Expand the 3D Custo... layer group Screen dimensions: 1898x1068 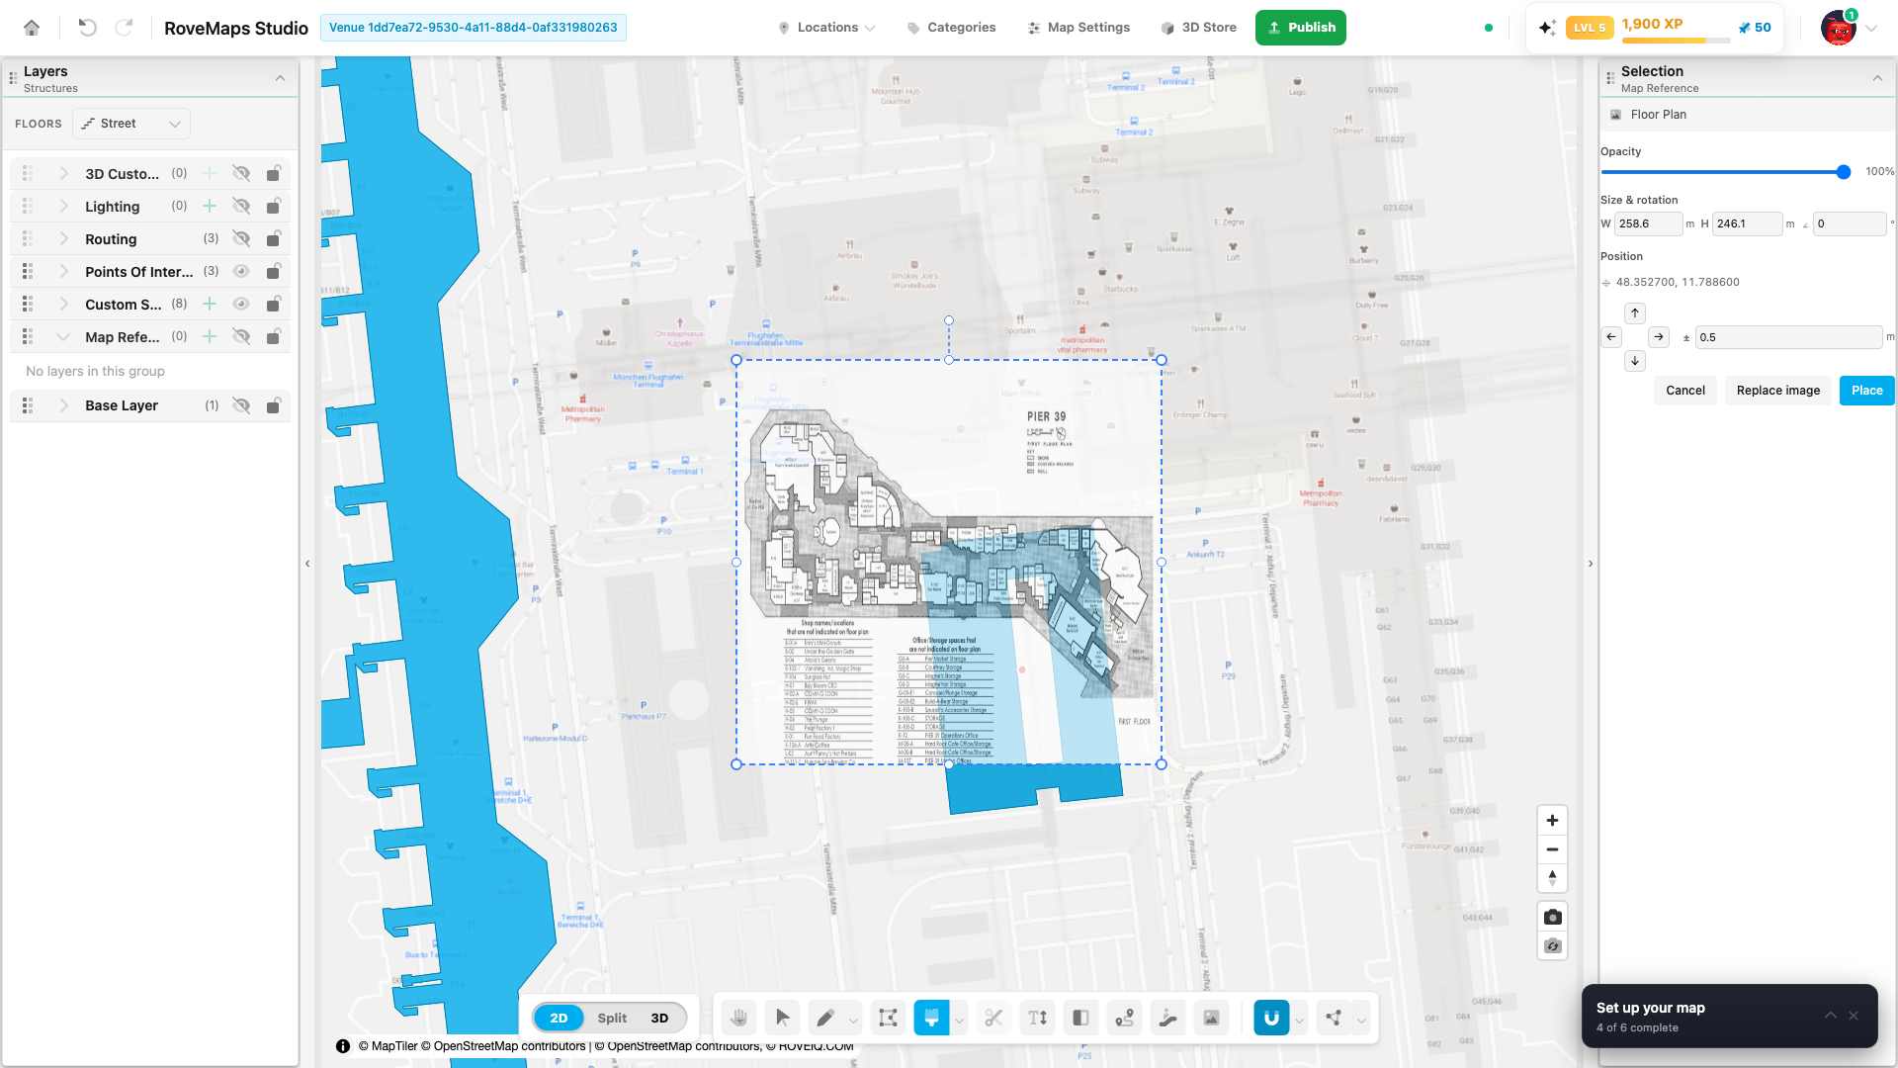click(x=63, y=173)
